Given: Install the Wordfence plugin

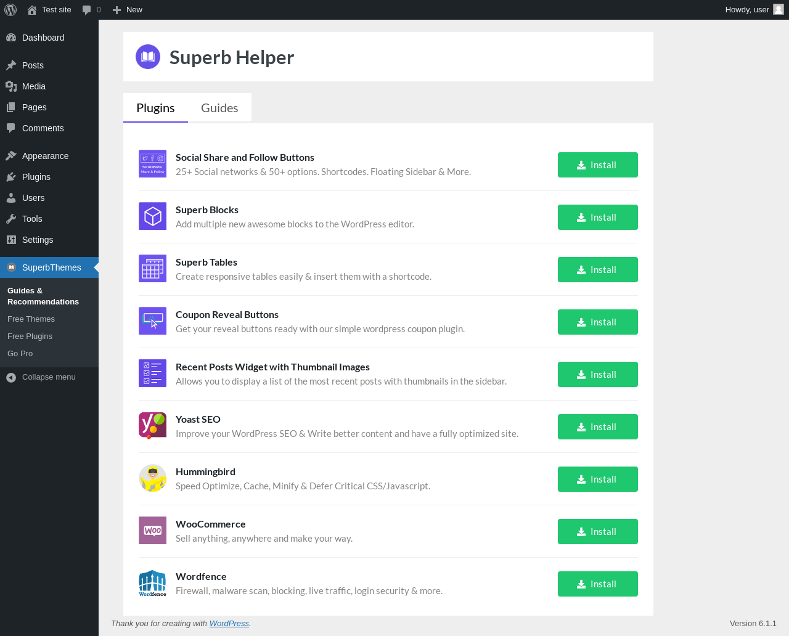Looking at the screenshot, I should pyautogui.click(x=598, y=584).
